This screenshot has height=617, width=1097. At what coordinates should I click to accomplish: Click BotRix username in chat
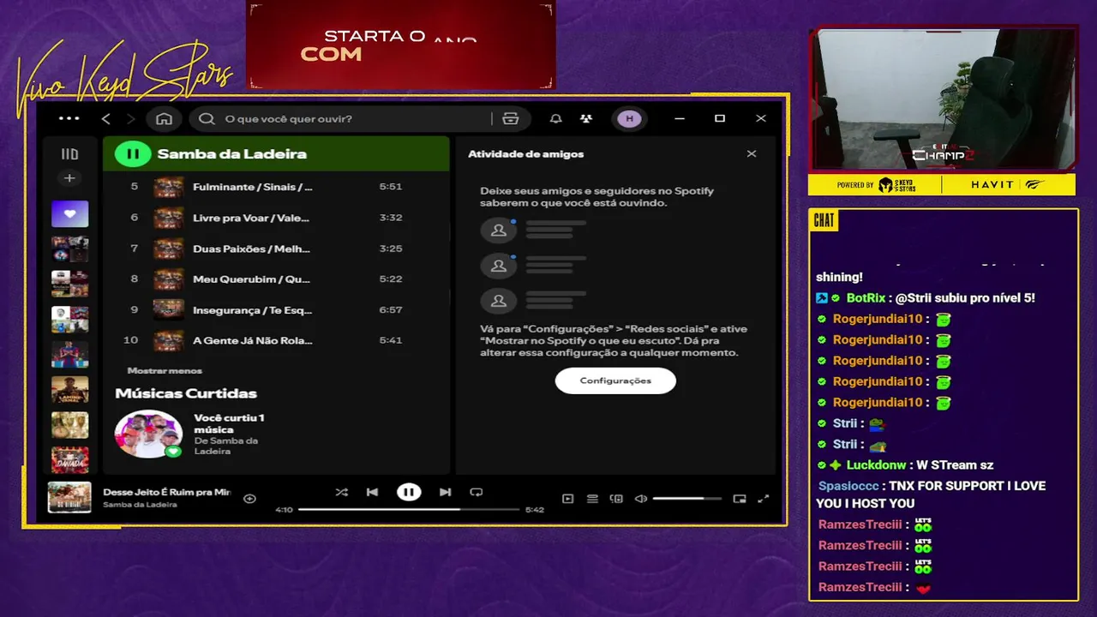point(865,298)
